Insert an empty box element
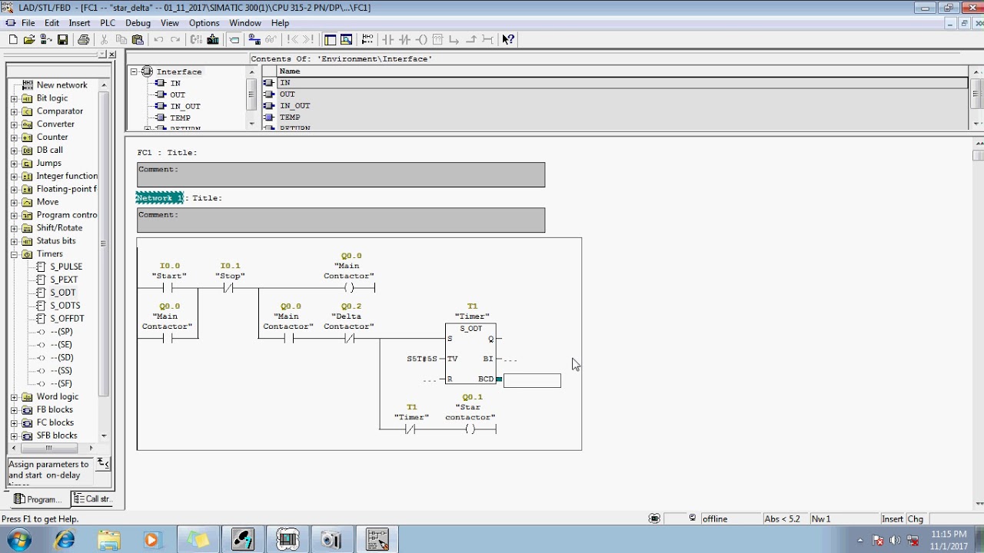 437,39
